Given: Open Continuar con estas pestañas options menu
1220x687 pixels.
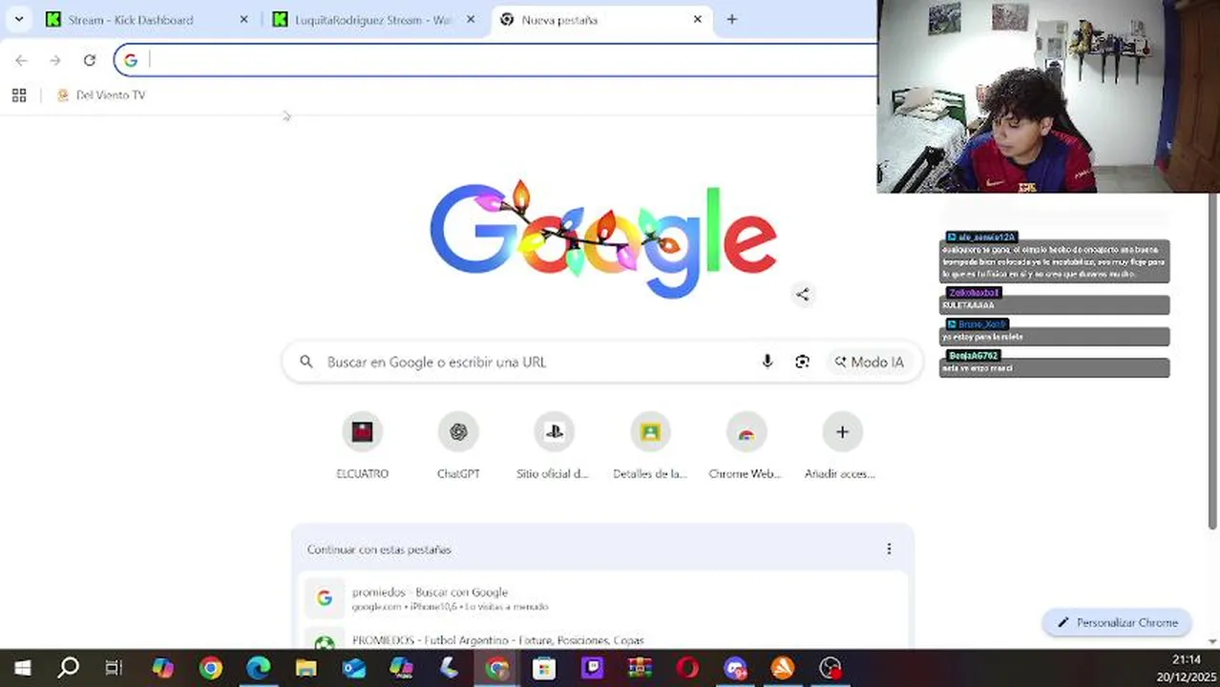Looking at the screenshot, I should pyautogui.click(x=889, y=549).
